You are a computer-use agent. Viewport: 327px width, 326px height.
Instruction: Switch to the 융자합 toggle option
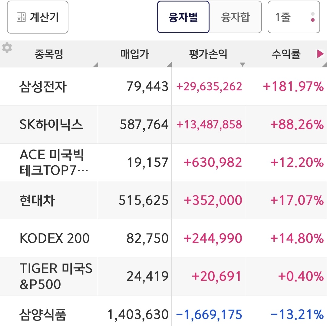[x=235, y=17]
